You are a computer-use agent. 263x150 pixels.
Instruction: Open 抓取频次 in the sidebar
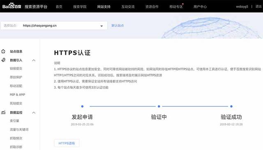click(16, 138)
